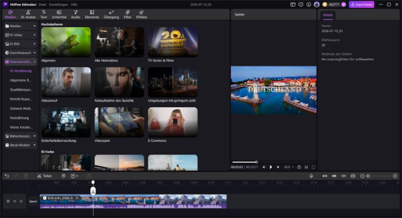Choose the Videoanruf thumbnail

pos(66,82)
